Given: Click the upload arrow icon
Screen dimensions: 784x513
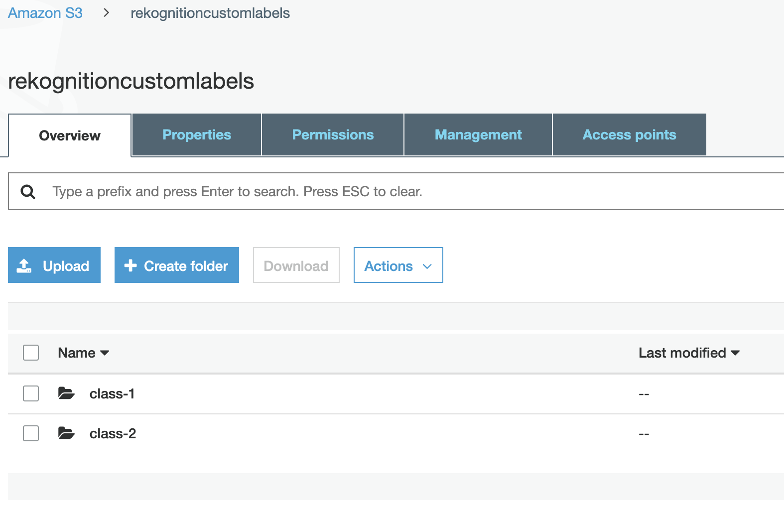Looking at the screenshot, I should [x=24, y=265].
